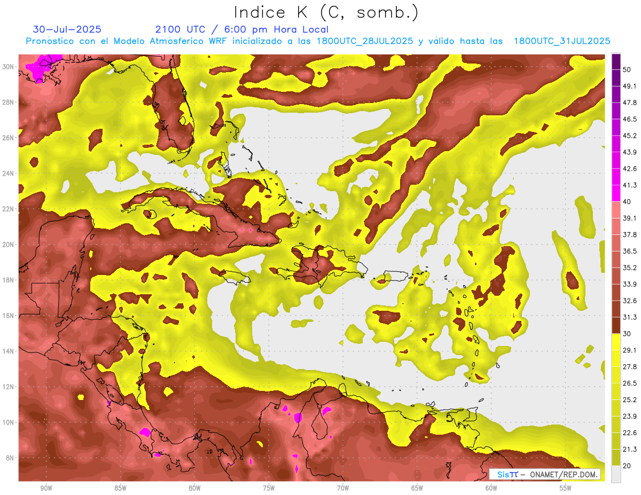Click the colorbar value 41.3

[630, 185]
